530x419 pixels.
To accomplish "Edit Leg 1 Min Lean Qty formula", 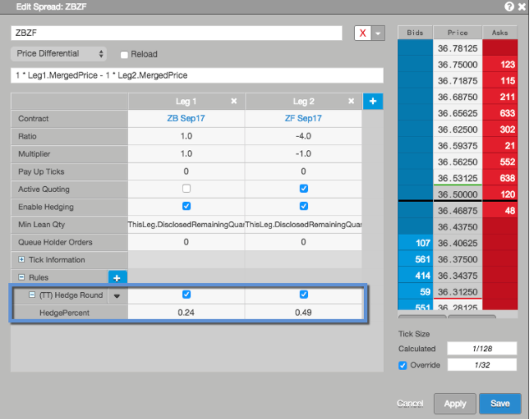I will (x=186, y=225).
